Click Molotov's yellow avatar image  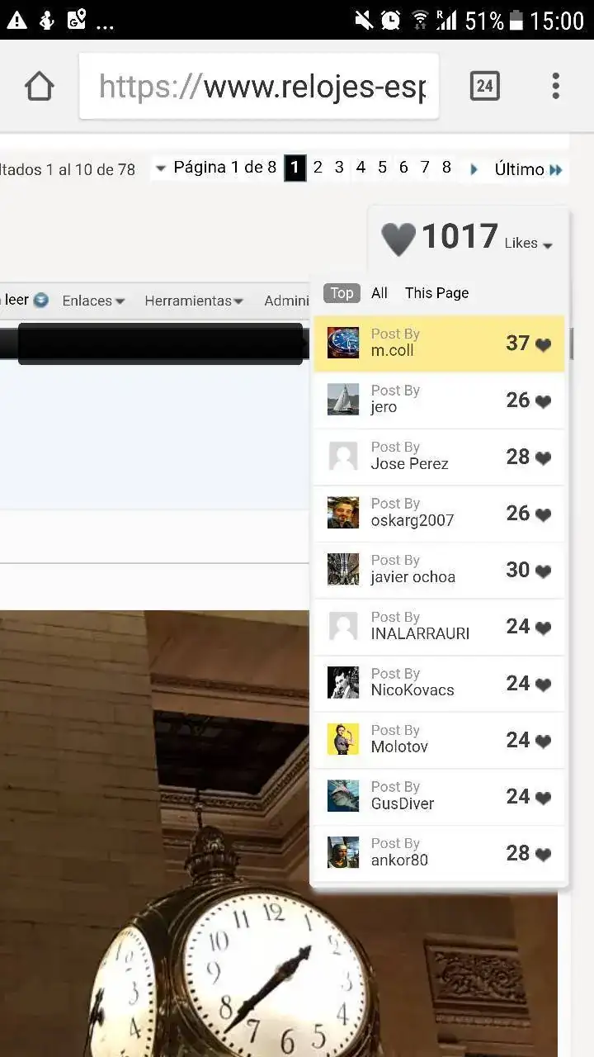point(343,739)
